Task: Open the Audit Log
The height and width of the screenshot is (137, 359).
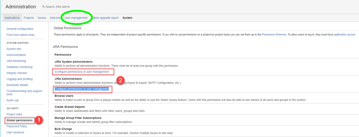Action: tap(12, 100)
